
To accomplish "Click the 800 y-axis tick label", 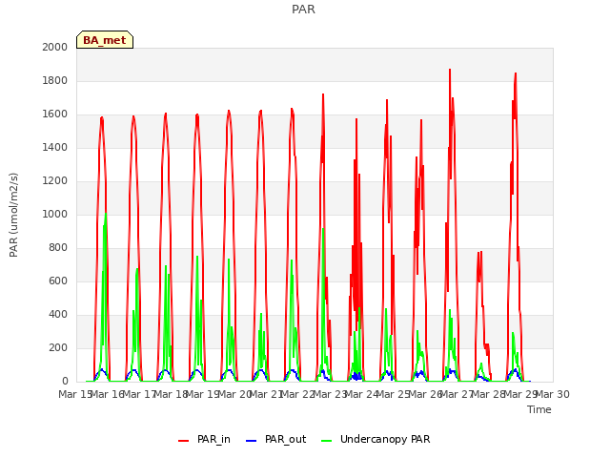I will [x=58, y=248].
